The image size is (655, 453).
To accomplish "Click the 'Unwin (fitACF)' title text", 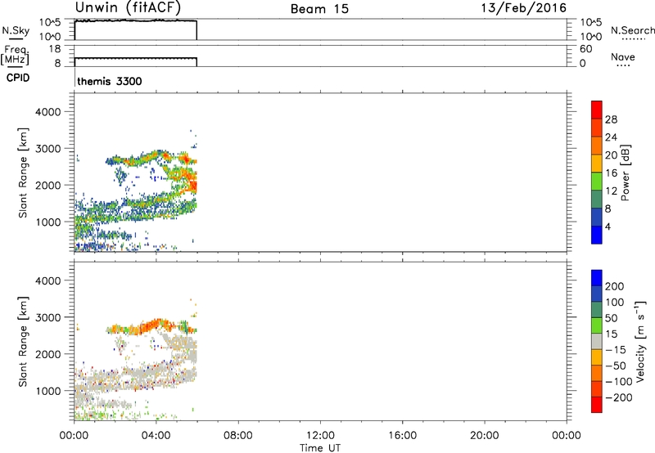I will [128, 7].
